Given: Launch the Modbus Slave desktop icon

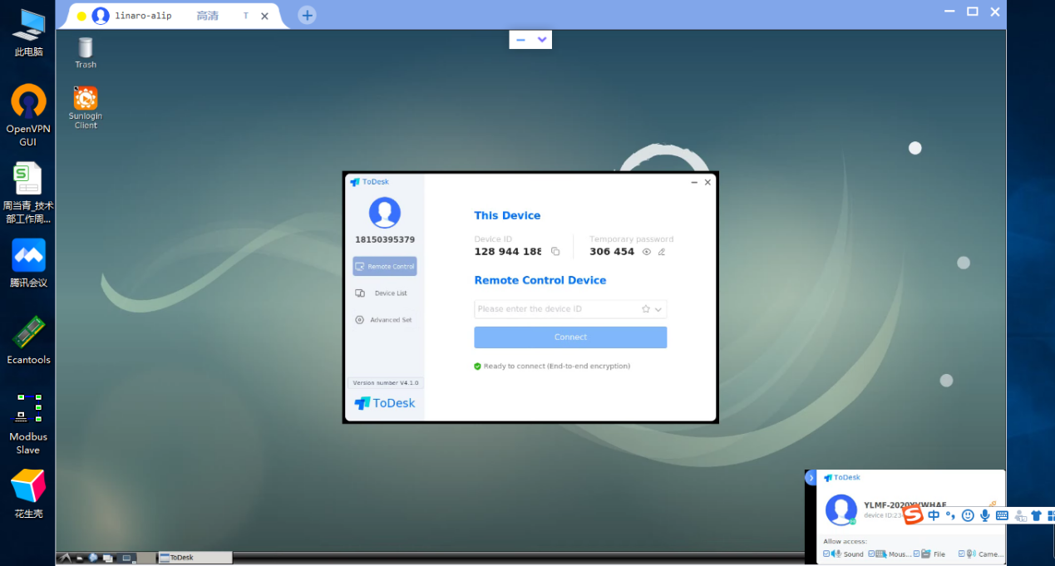Looking at the screenshot, I should [x=28, y=424].
